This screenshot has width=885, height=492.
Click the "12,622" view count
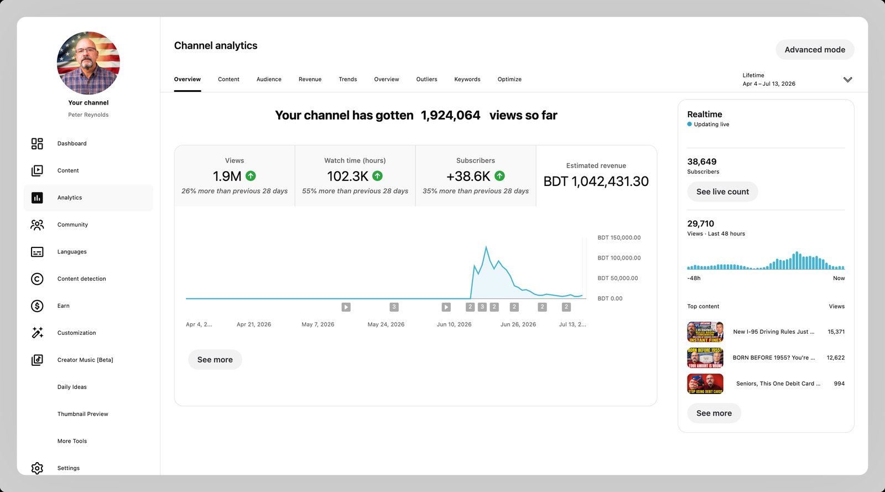(x=836, y=358)
